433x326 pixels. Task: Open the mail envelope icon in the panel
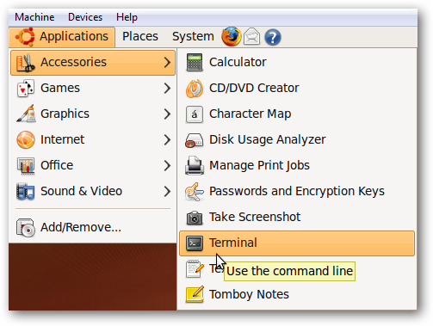252,37
